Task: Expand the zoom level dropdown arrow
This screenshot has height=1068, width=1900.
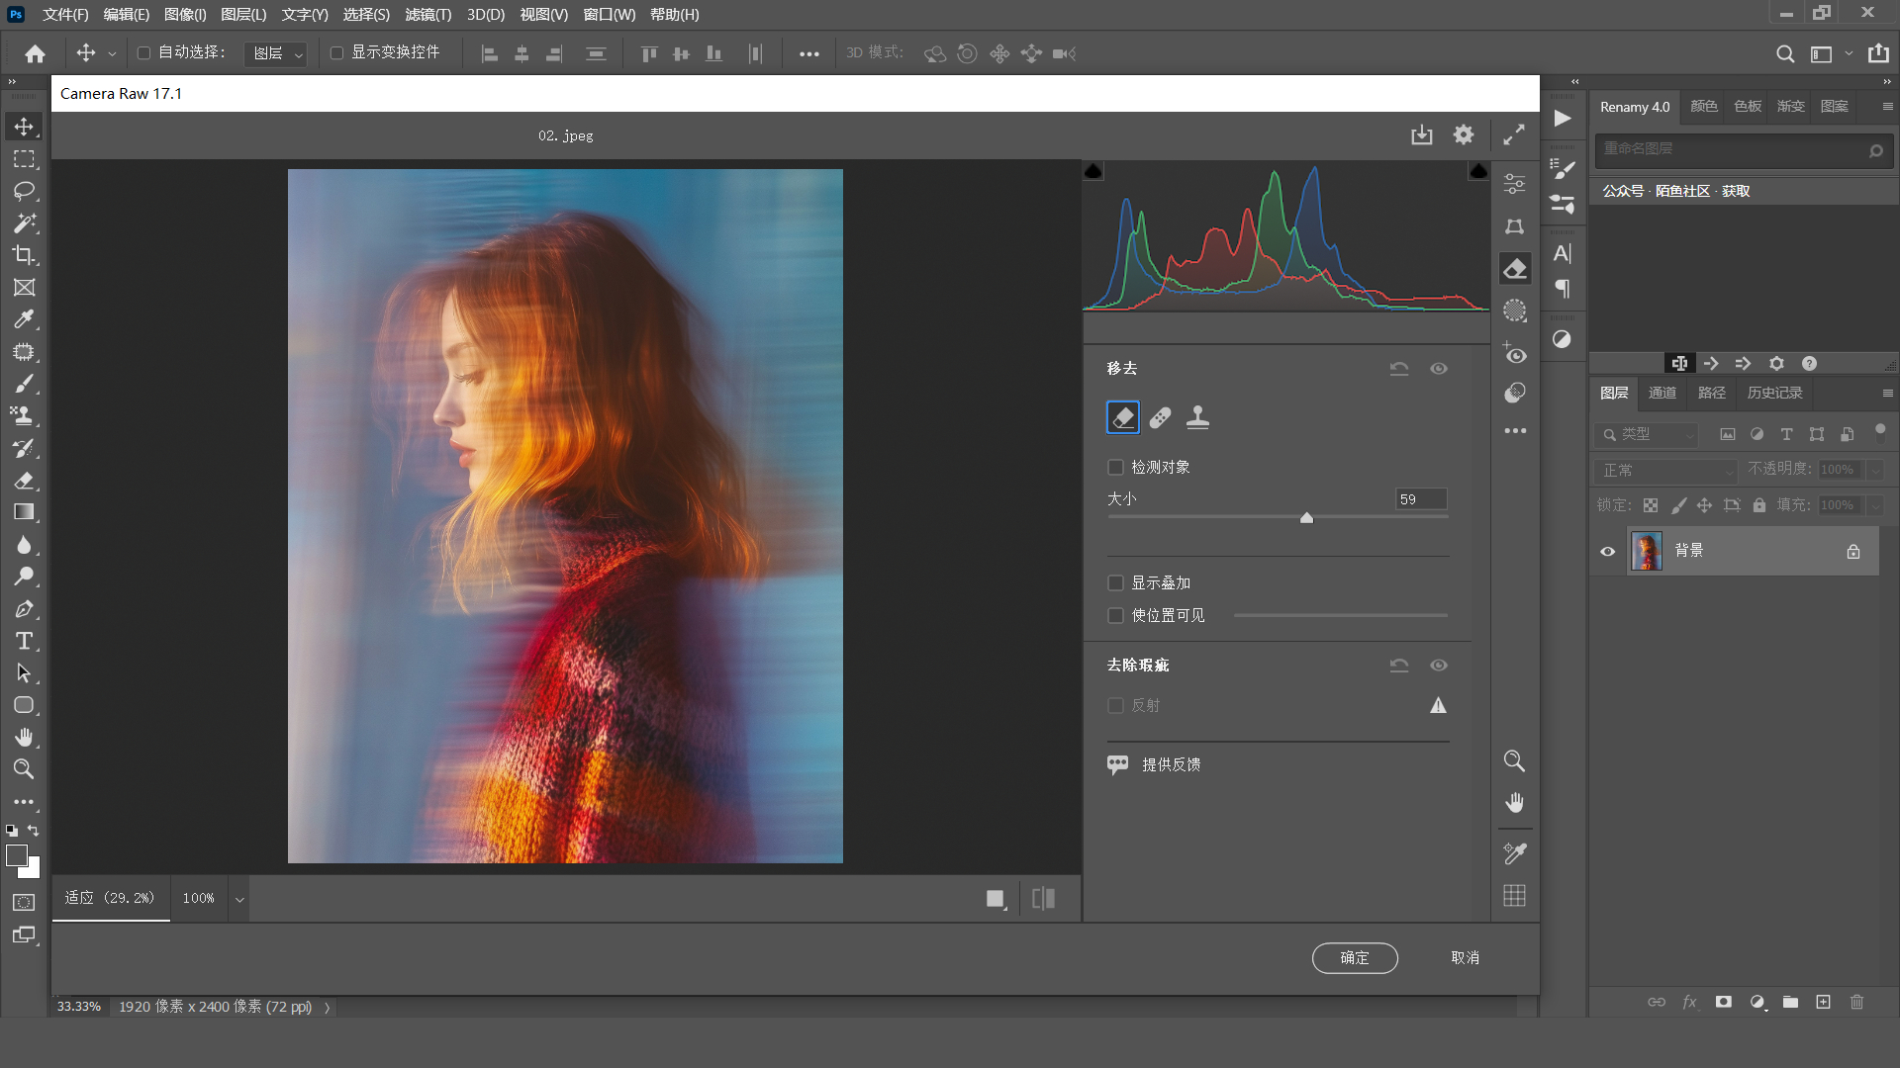Action: click(x=238, y=899)
